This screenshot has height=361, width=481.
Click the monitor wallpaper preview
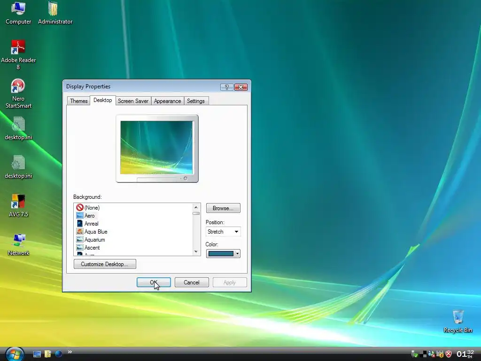(157, 149)
